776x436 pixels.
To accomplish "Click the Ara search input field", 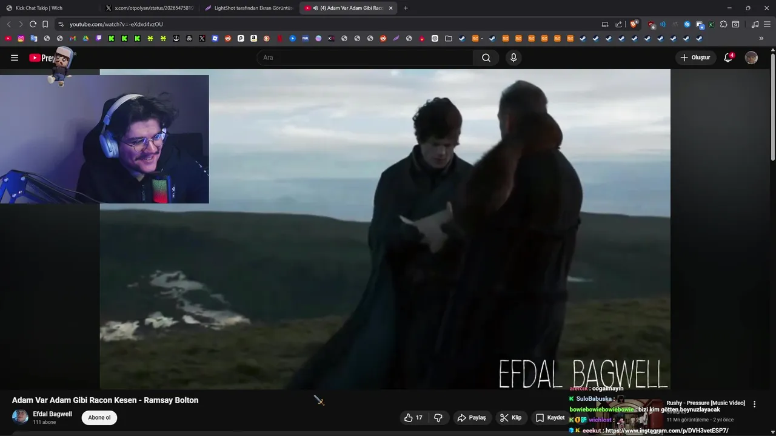I will pos(366,58).
